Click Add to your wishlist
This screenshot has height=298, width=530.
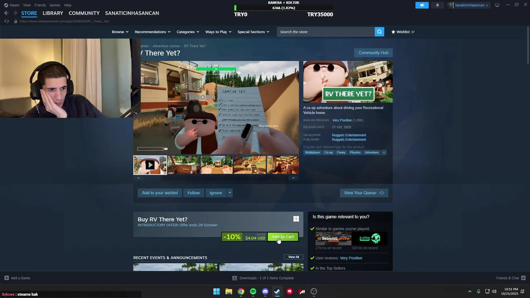pyautogui.click(x=160, y=193)
